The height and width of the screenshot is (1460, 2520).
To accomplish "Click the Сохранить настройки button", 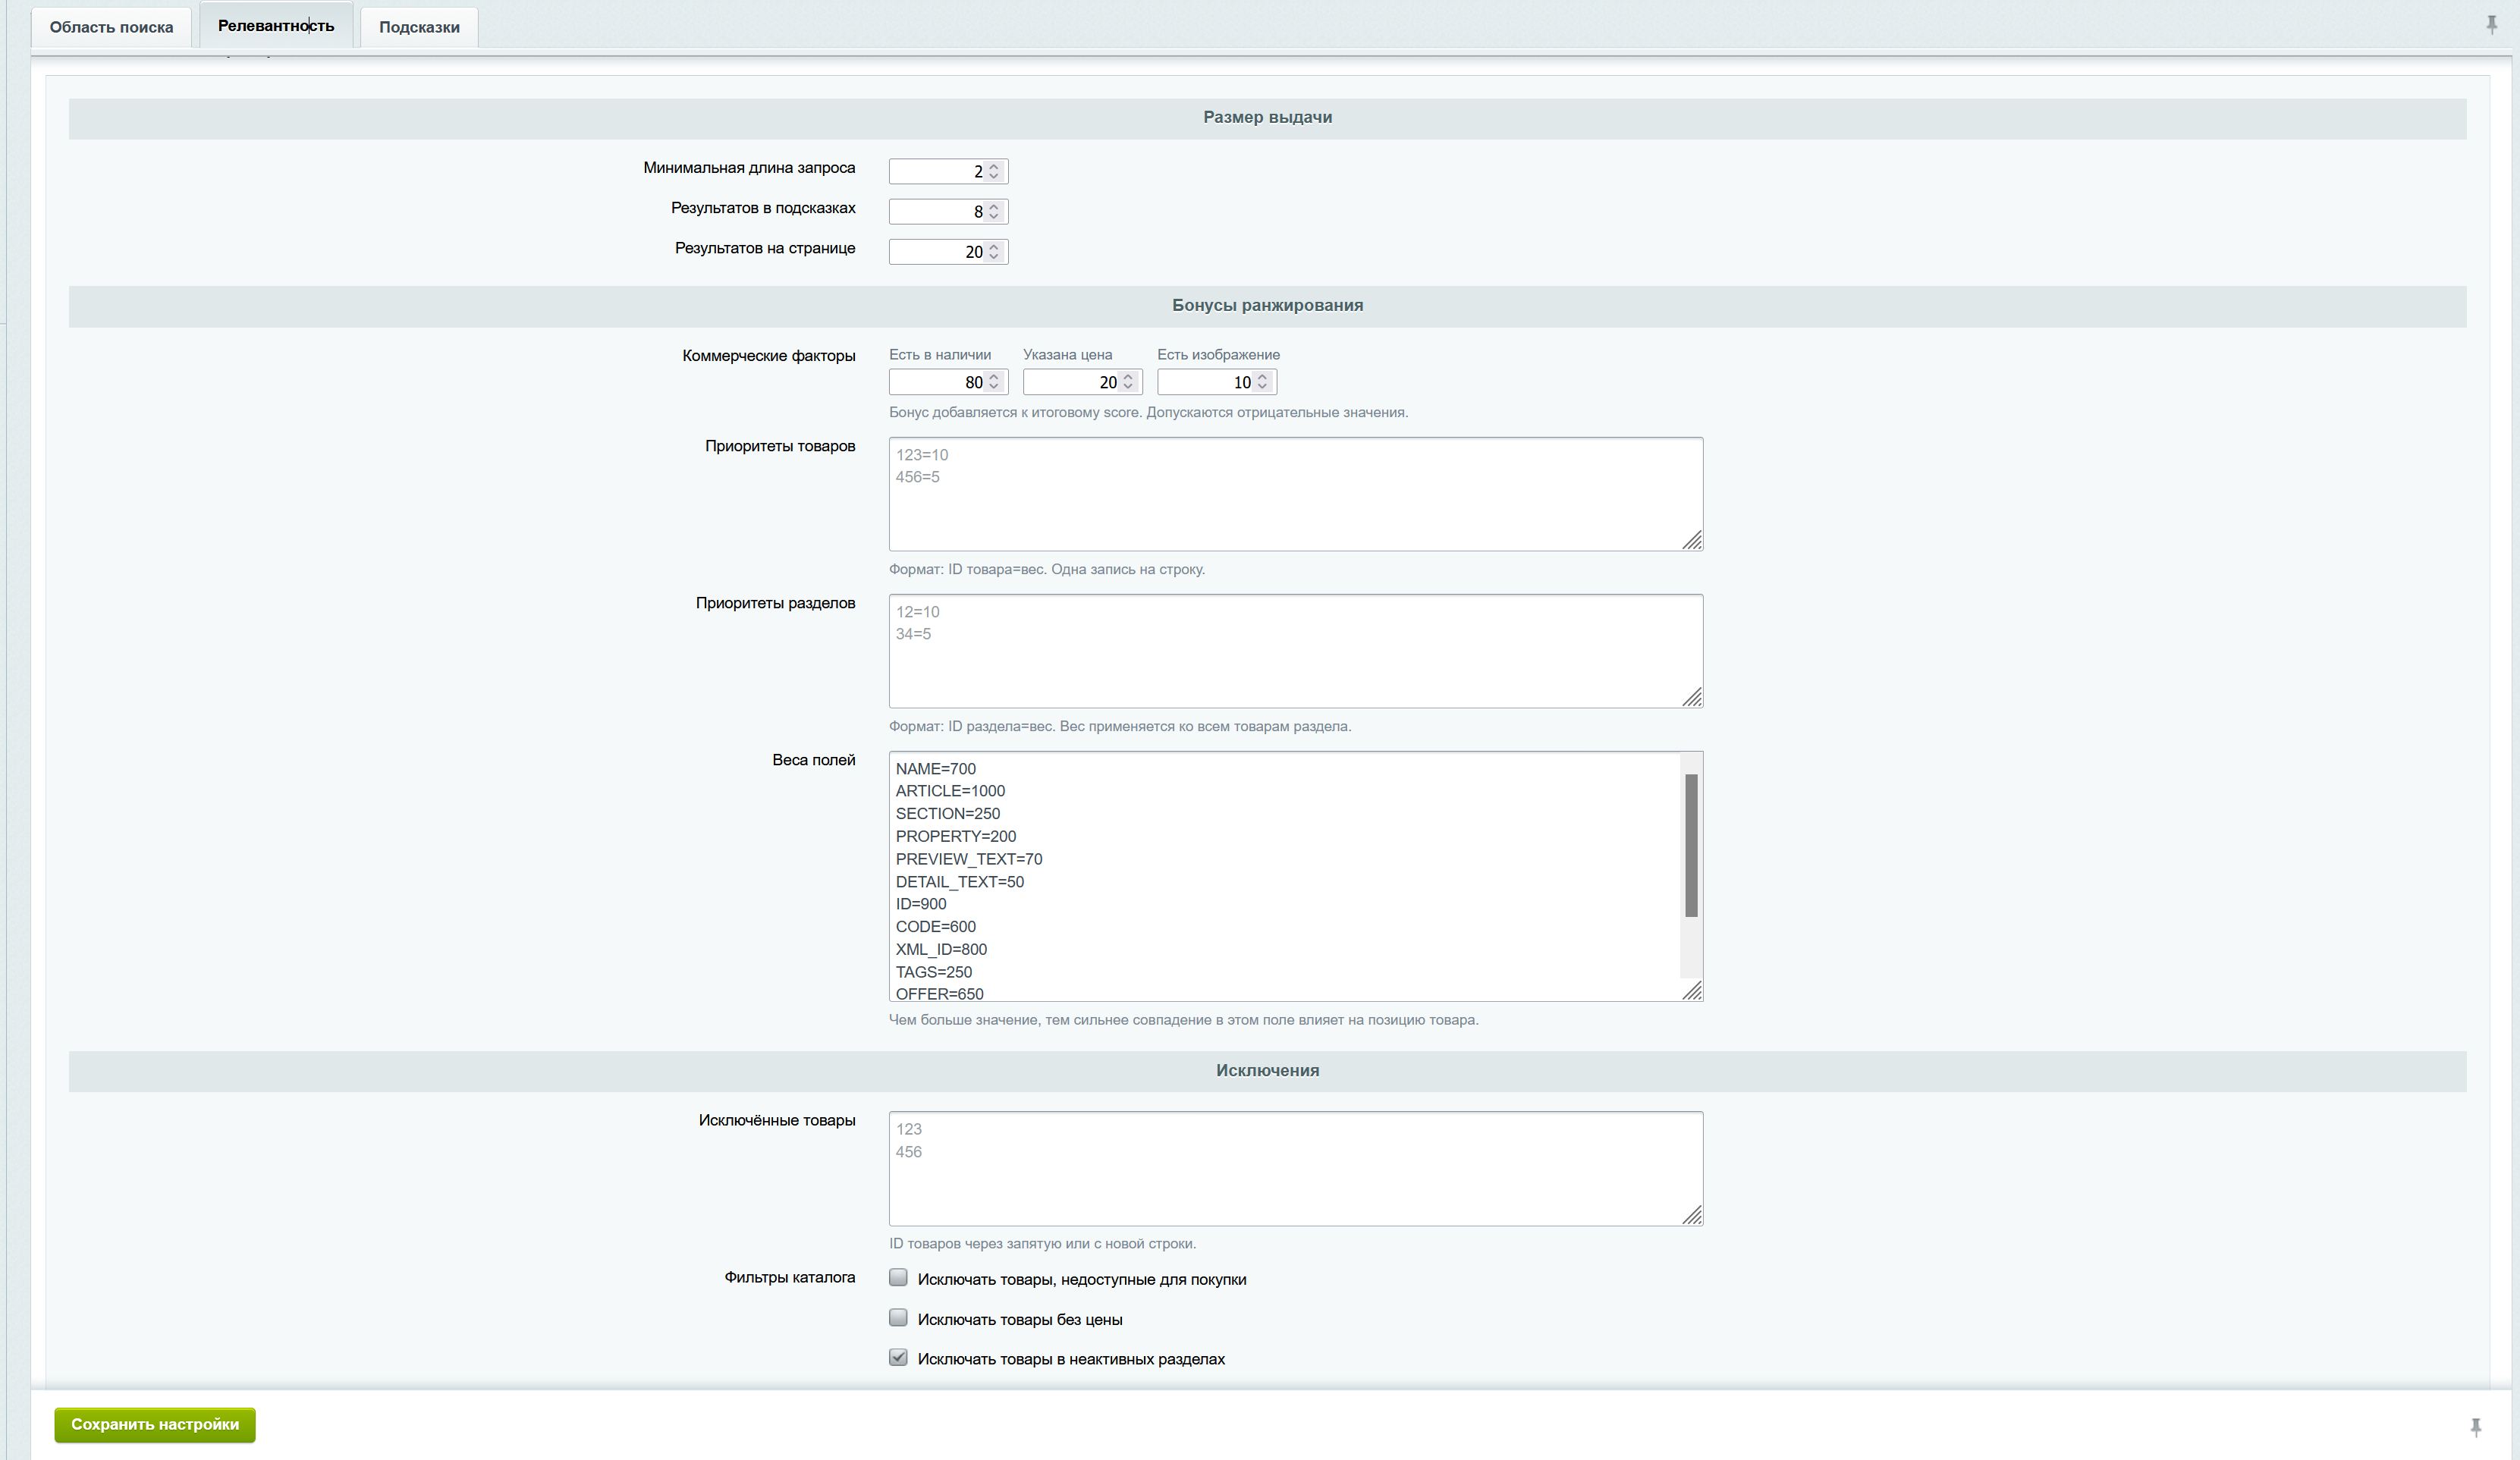I will [x=155, y=1424].
